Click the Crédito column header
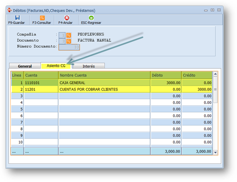The height and width of the screenshot is (182, 237). pos(197,75)
